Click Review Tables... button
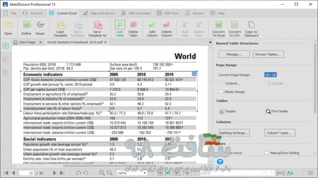This screenshot has width=318, height=178. (x=268, y=54)
